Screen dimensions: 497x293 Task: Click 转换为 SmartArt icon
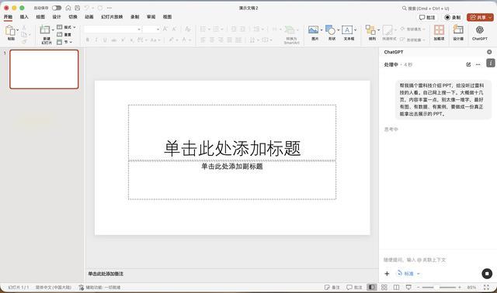click(x=290, y=31)
